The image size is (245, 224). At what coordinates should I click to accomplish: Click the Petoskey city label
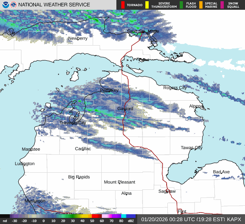tap(109, 90)
